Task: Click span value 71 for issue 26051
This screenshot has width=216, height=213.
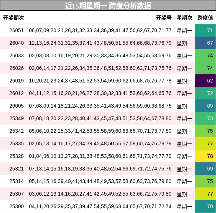Action: [x=205, y=30]
